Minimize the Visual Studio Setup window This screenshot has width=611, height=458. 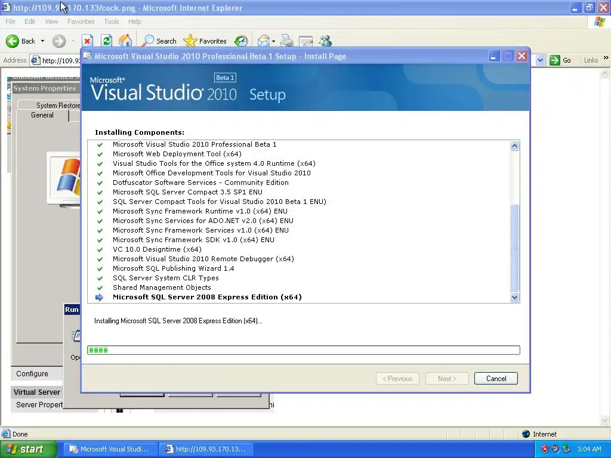click(493, 57)
